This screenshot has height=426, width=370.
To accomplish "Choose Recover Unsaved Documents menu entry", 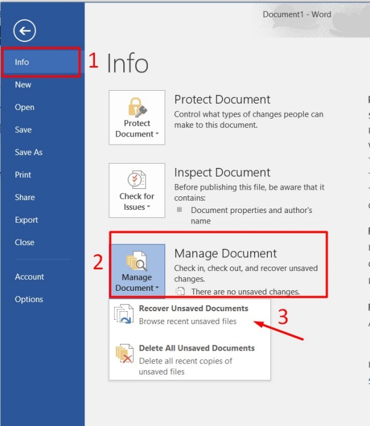I will pyautogui.click(x=190, y=315).
